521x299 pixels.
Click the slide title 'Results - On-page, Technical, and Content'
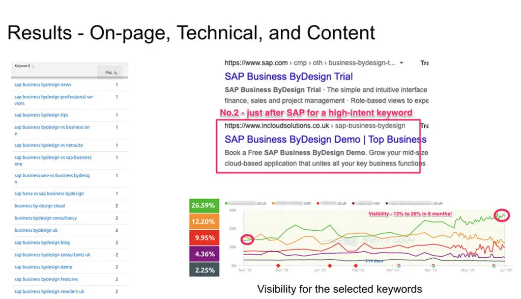tap(191, 33)
